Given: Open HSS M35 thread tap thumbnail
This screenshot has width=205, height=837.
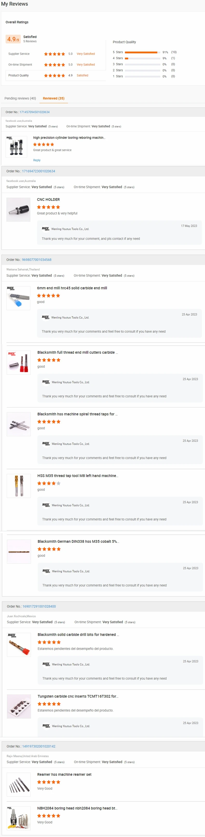Looking at the screenshot, I should 19,486.
